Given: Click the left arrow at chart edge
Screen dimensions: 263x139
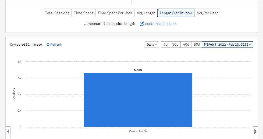Looking at the screenshot, I should coord(8,132).
